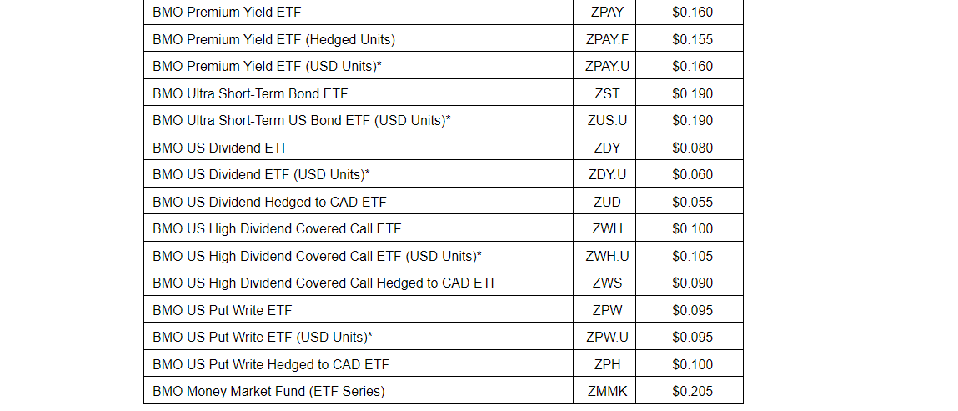Click the $0.090 distribution amount
Screen dimensions: 958x411
[x=692, y=283]
